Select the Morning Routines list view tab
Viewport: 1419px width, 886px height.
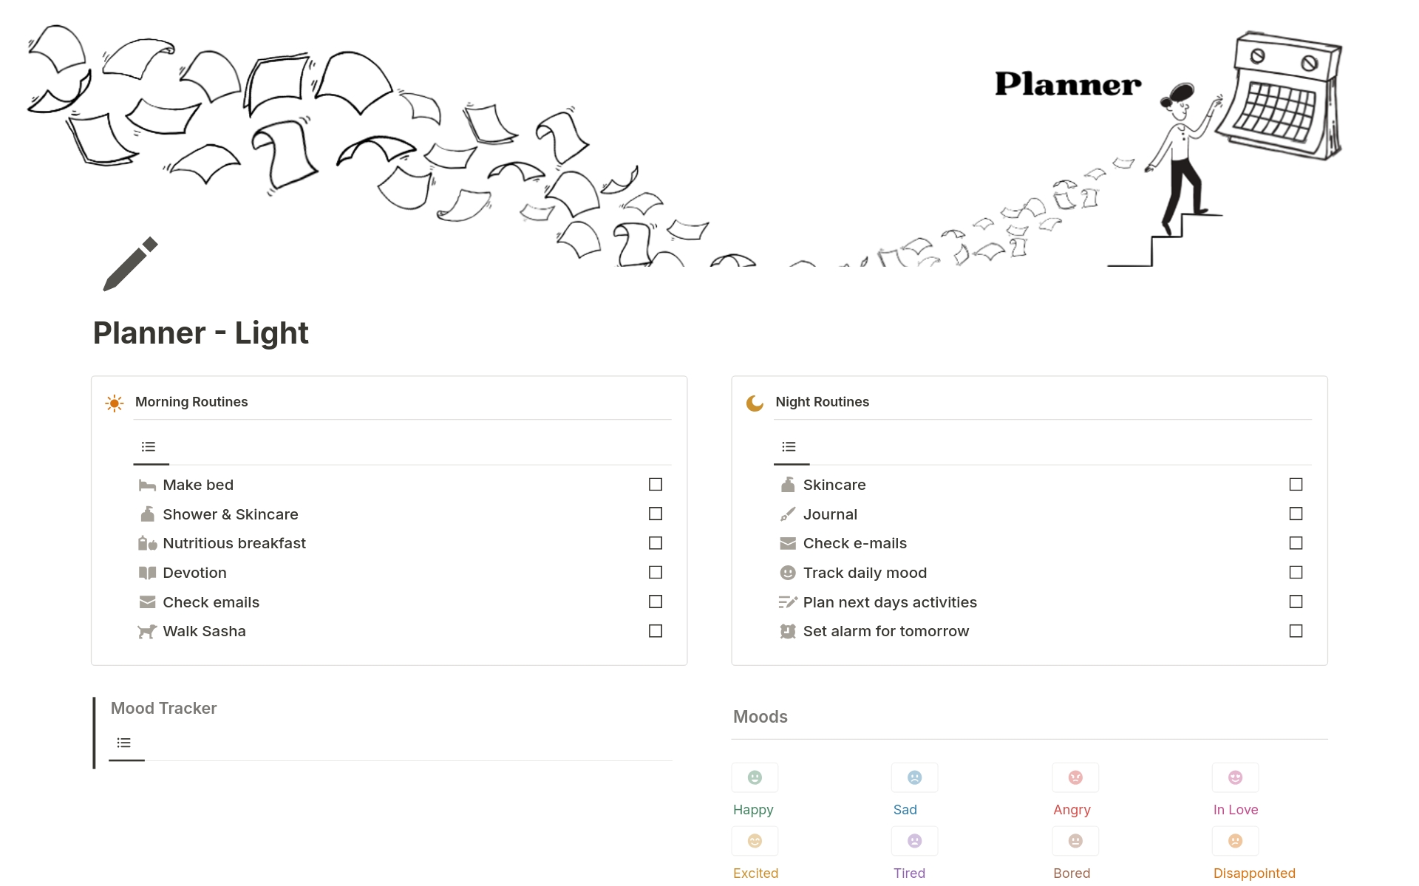[149, 447]
